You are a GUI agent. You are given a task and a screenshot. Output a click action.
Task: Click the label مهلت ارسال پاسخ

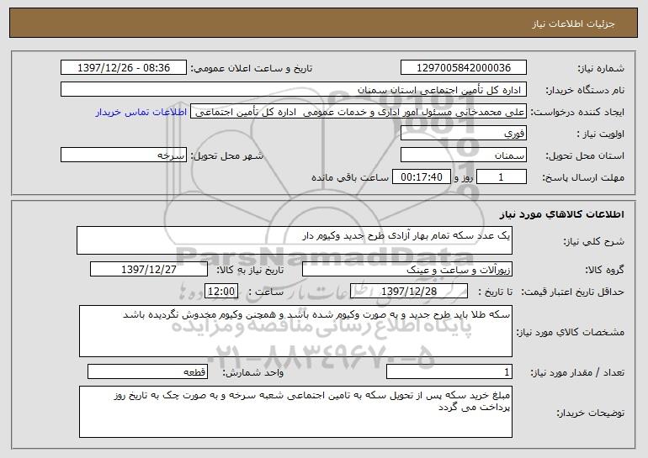[x=583, y=178]
